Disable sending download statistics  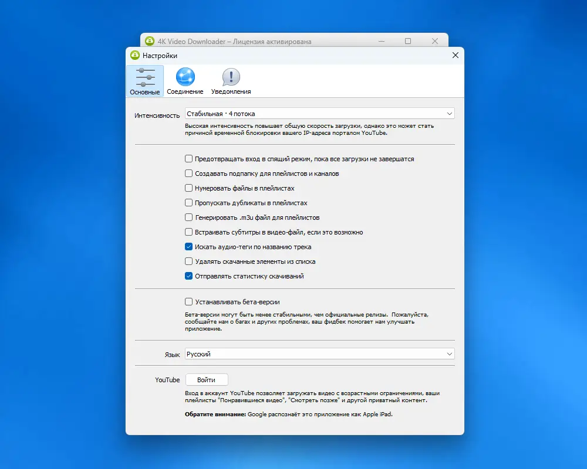(x=189, y=276)
